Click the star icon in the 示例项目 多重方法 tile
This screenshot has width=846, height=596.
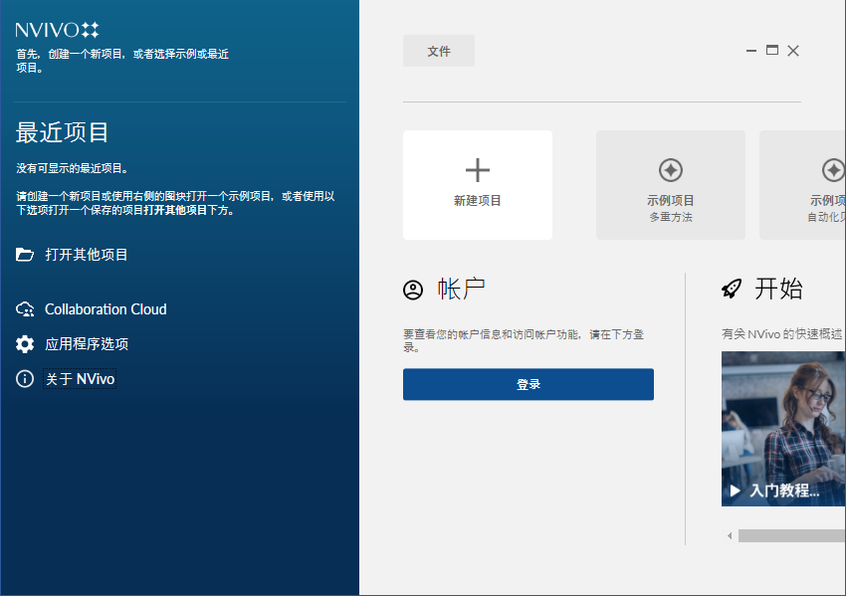[x=671, y=170]
